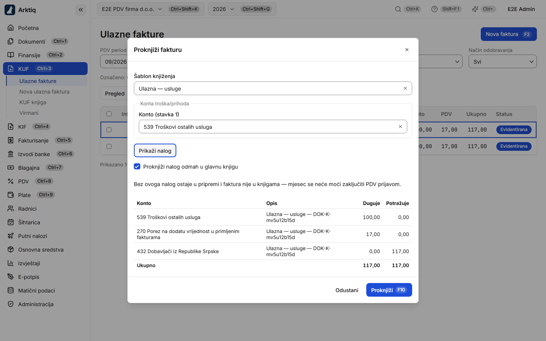Check the first invoice row checkbox
This screenshot has width=546, height=341.
[x=109, y=130]
